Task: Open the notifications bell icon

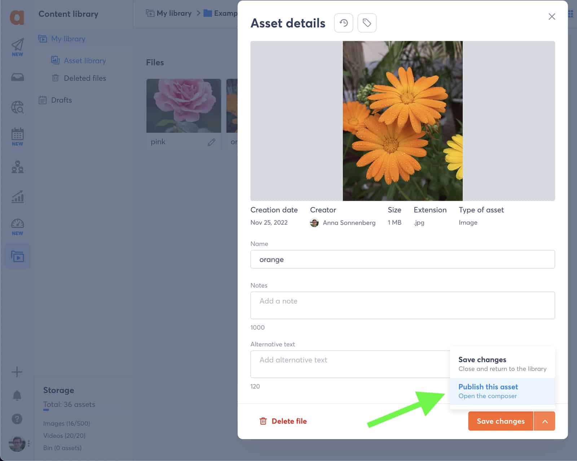Action: pos(17,395)
